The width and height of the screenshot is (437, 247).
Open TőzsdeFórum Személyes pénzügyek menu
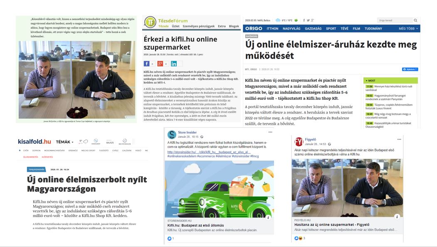pyautogui.click(x=198, y=26)
